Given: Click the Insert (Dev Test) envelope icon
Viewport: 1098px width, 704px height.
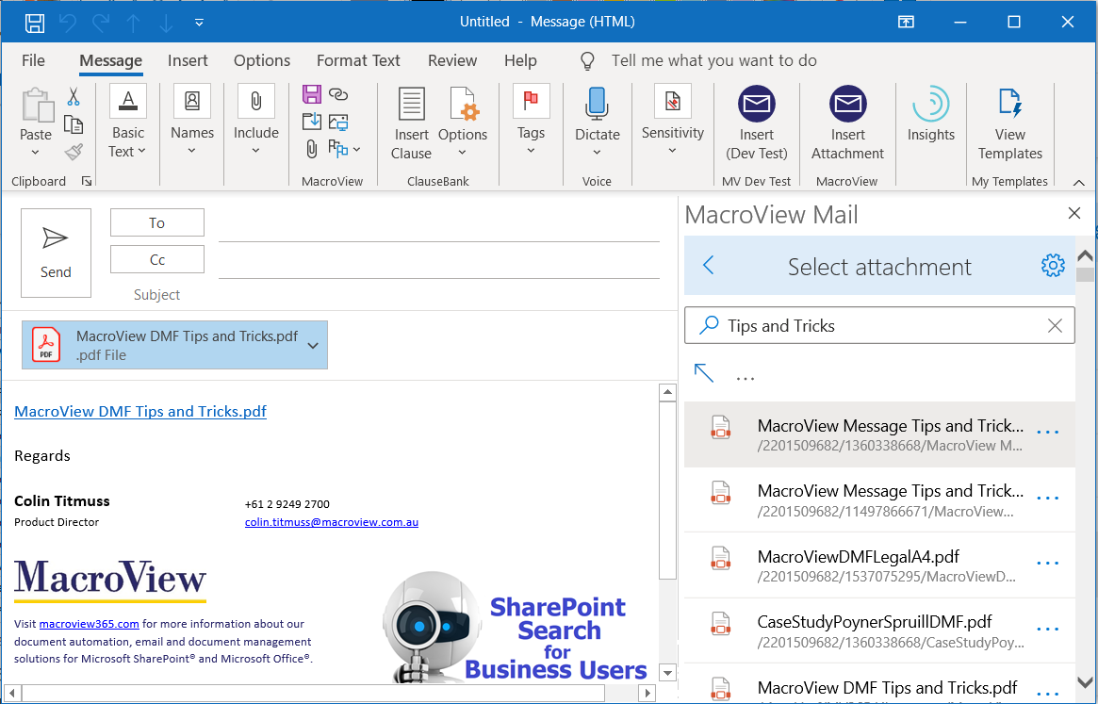Looking at the screenshot, I should point(757,104).
